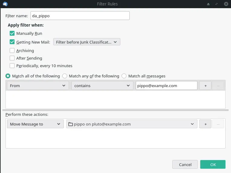
Task: Focus the pippo@example.com value field
Action: tap(167, 86)
